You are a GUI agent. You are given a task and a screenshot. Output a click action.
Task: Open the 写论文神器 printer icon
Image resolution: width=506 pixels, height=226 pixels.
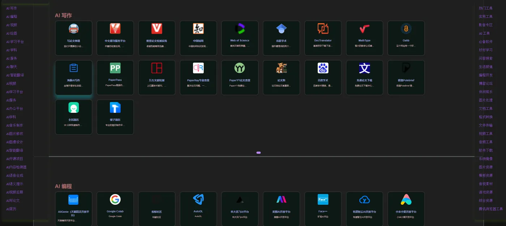74,29
